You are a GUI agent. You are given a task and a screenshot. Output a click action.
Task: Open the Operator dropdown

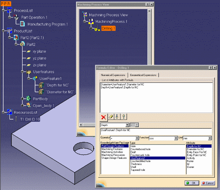pyautogui.click(x=137, y=138)
